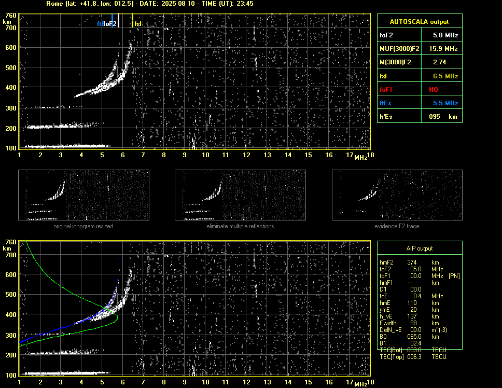Click the 'evidence F2 trace' thumbnail

tap(397, 195)
